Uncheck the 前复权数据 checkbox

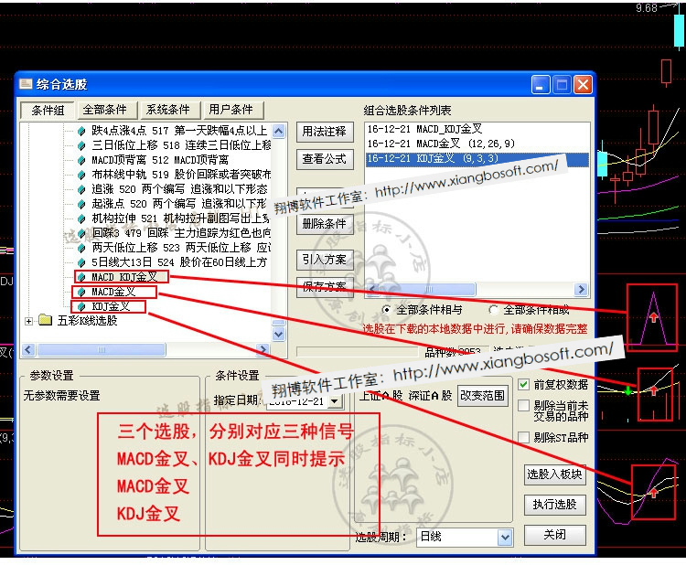[523, 384]
